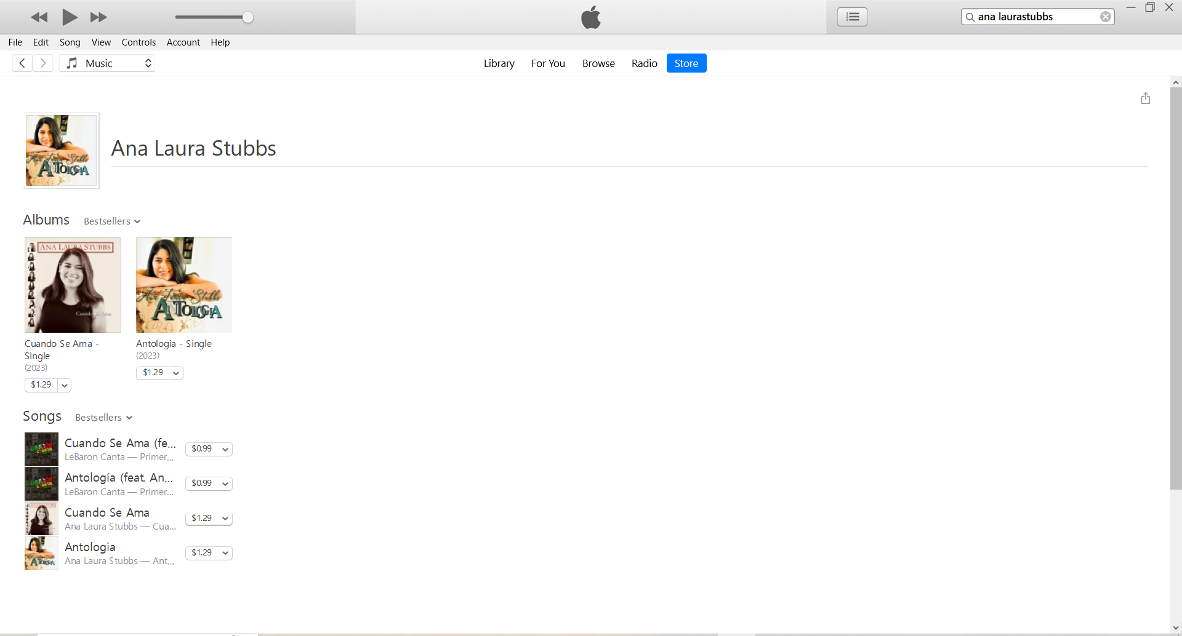Buy Cuando Se Ama - Single for $1.29
This screenshot has width=1182, height=636.
tap(41, 385)
